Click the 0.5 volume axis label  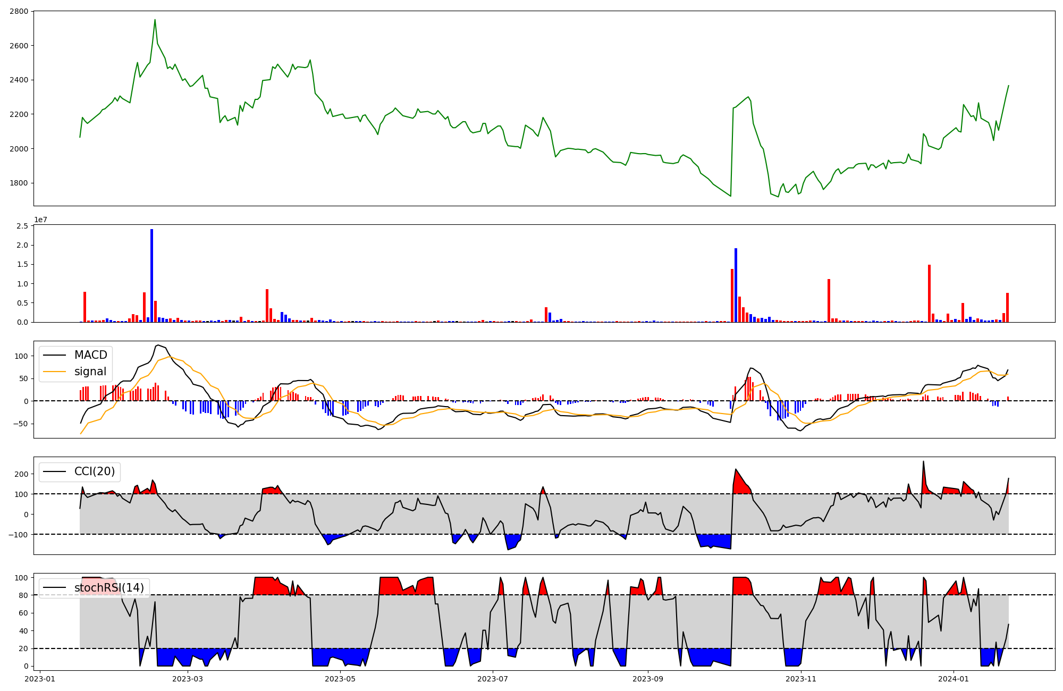[22, 303]
